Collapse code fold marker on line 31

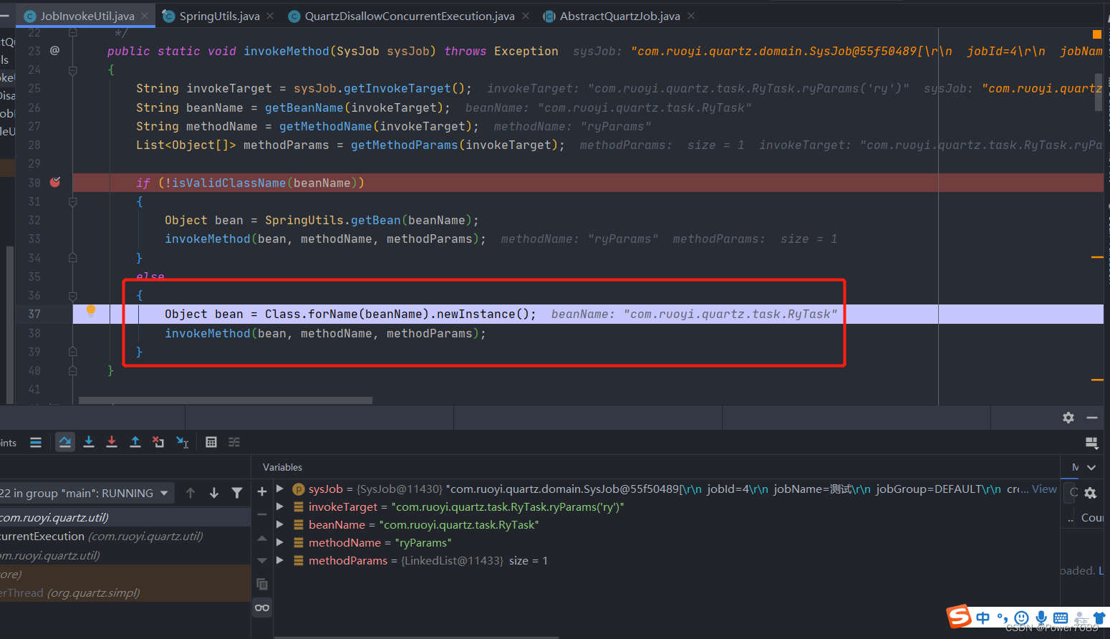72,202
